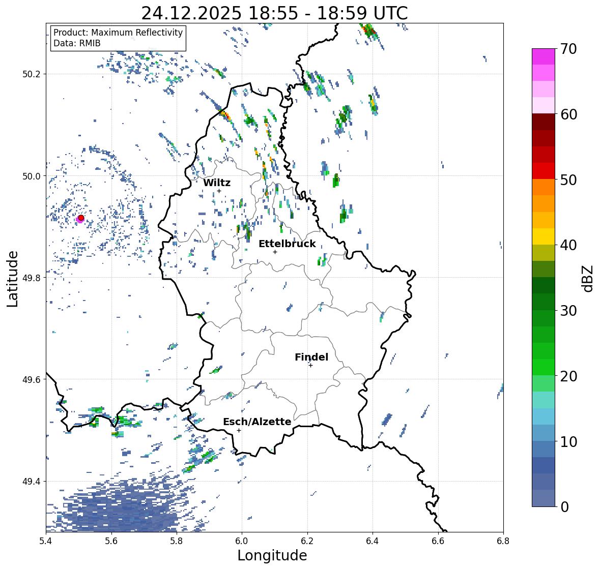This screenshot has width=600, height=568.
Task: Click the 40 dBZ colorbar label
Action: pos(568,245)
